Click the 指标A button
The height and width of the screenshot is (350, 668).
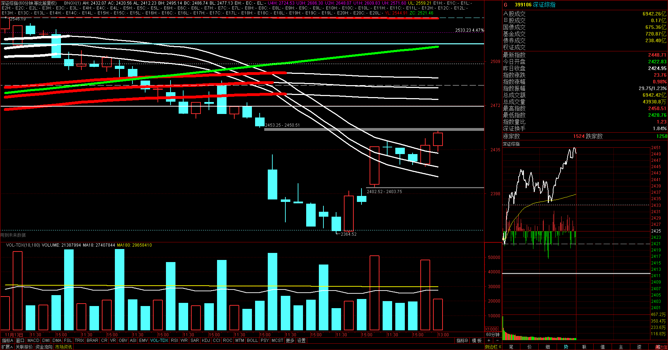(x=7, y=341)
